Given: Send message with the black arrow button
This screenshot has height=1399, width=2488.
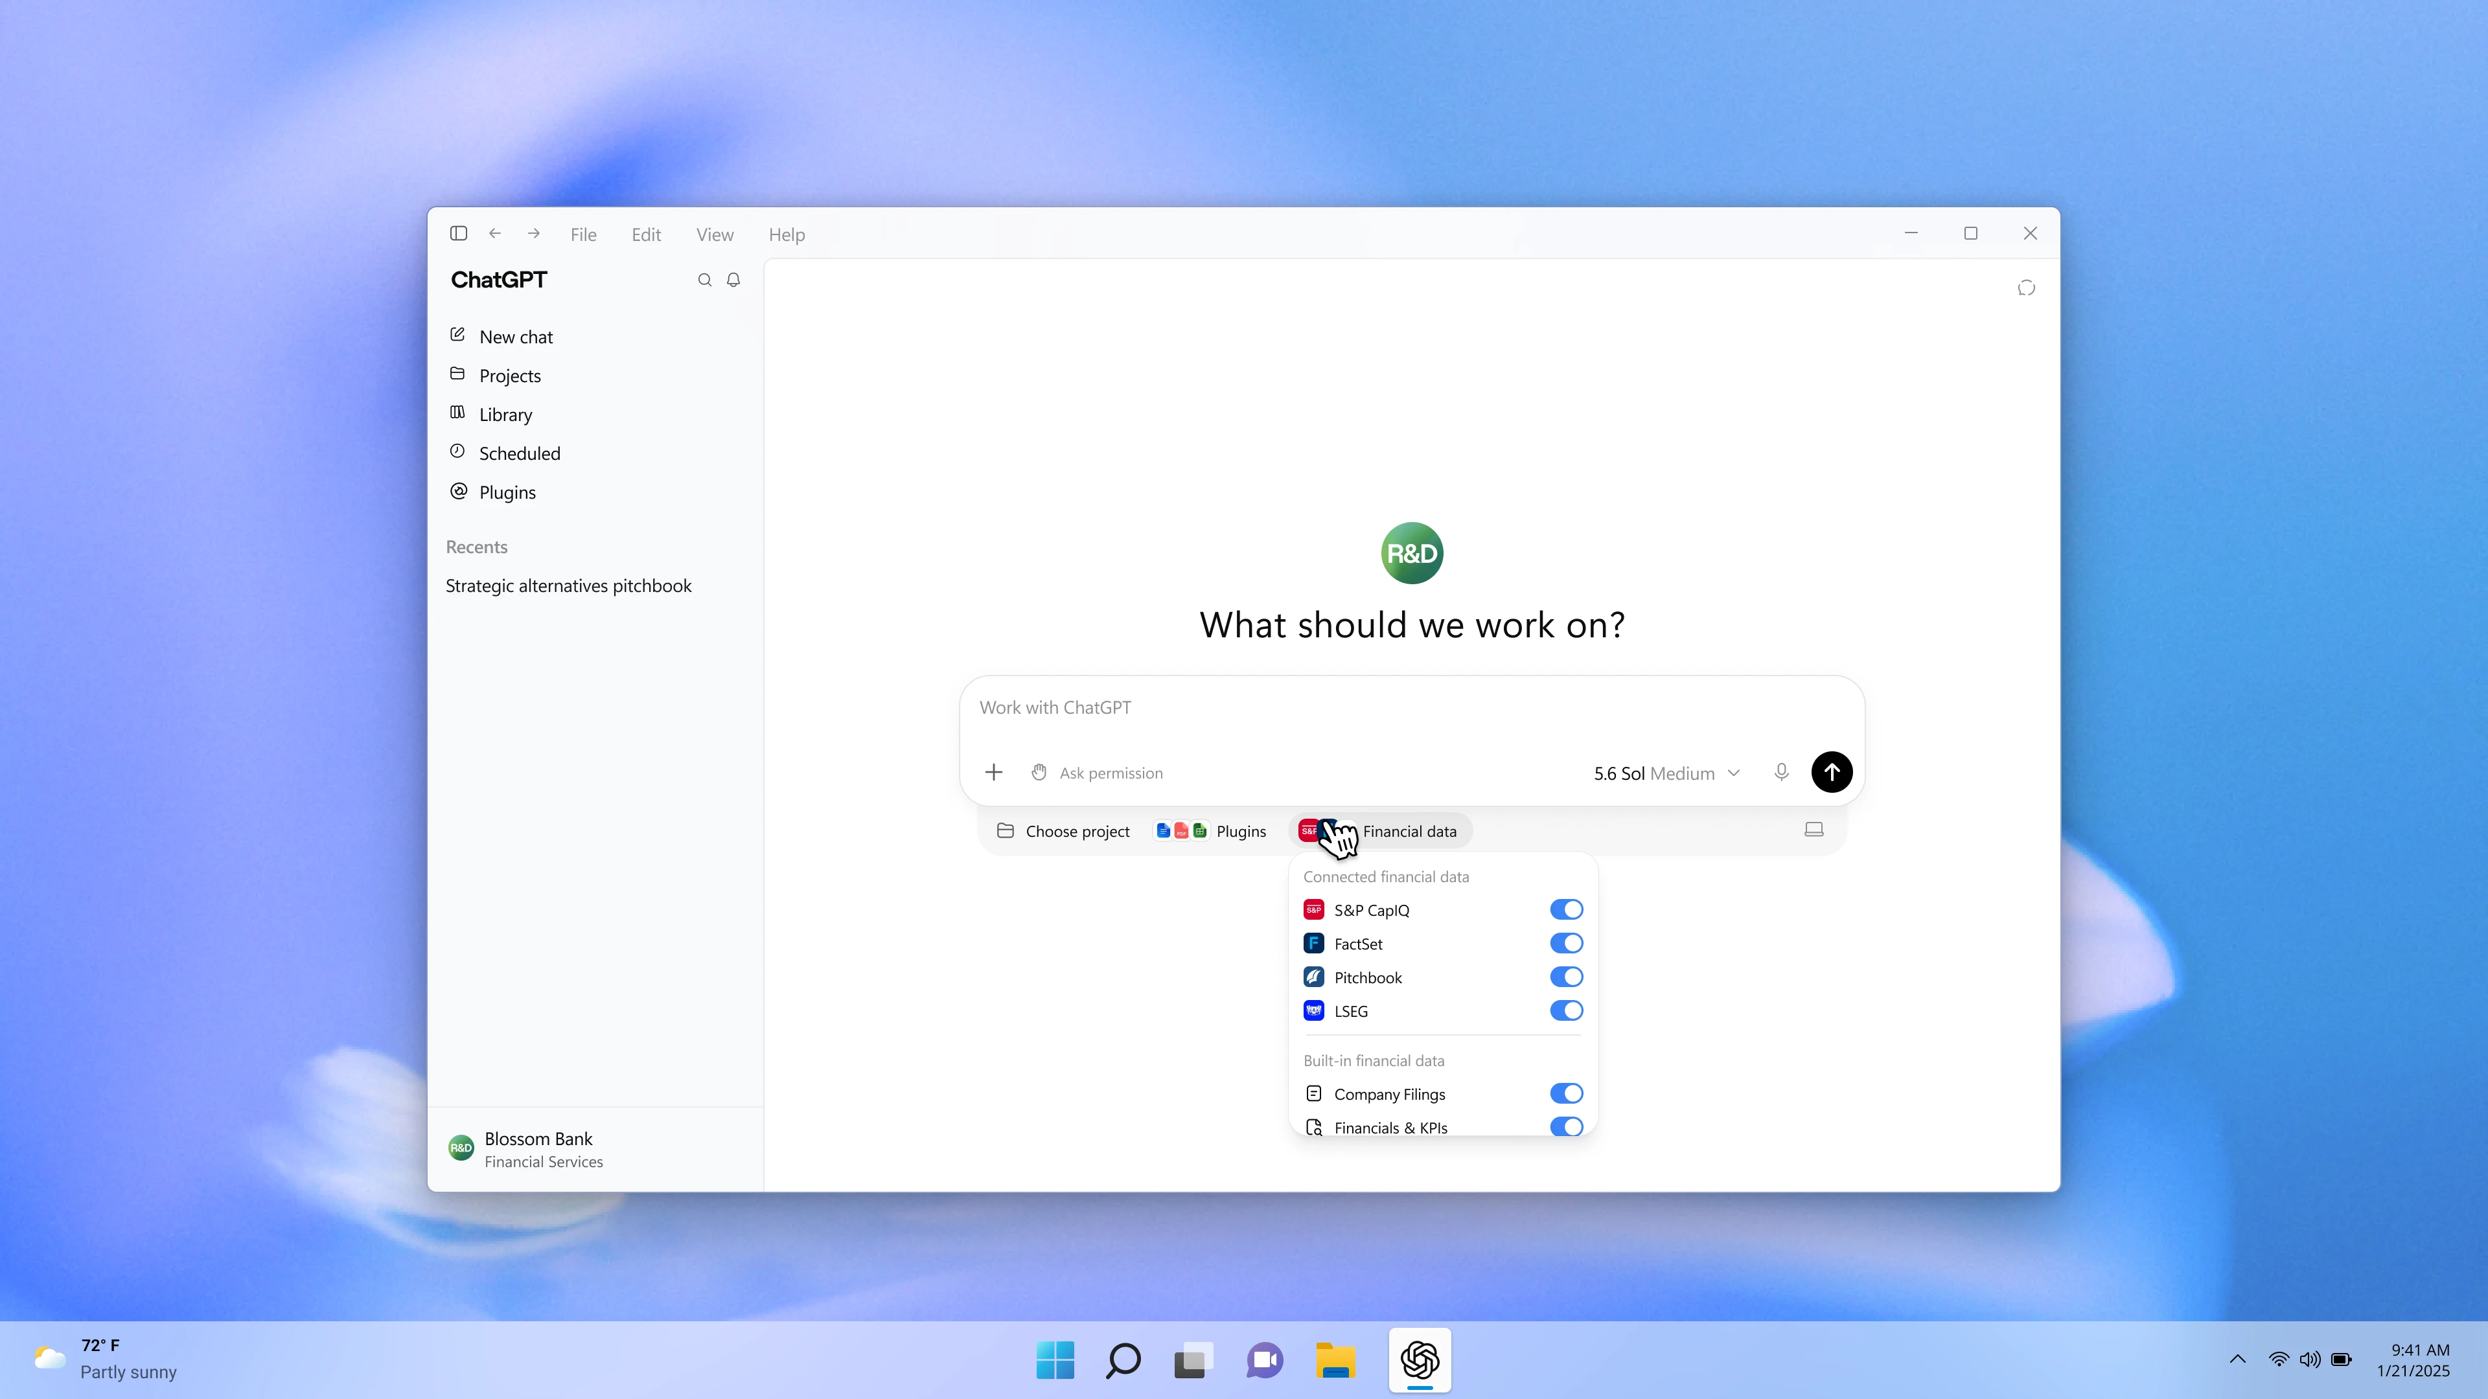Looking at the screenshot, I should pos(1831,773).
